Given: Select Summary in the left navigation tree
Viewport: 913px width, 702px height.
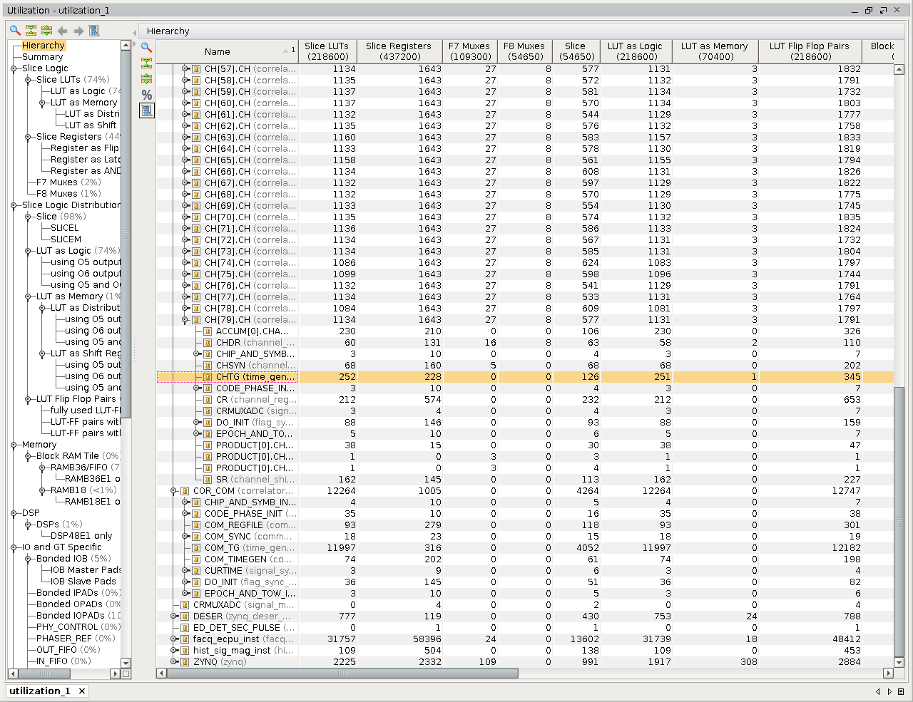Looking at the screenshot, I should pos(42,57).
